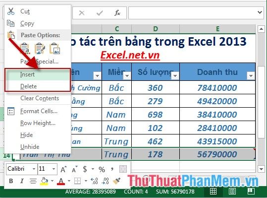Open the font size 11 dropdown
Screen dimensions: 267x198
click(53, 169)
